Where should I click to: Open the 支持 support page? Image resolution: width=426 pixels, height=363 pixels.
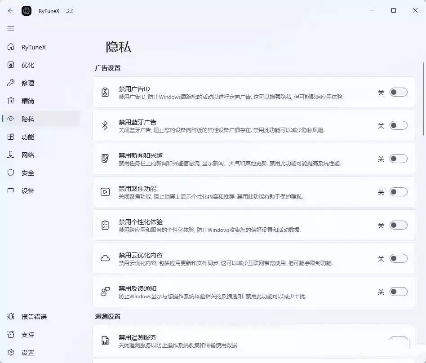[28, 334]
